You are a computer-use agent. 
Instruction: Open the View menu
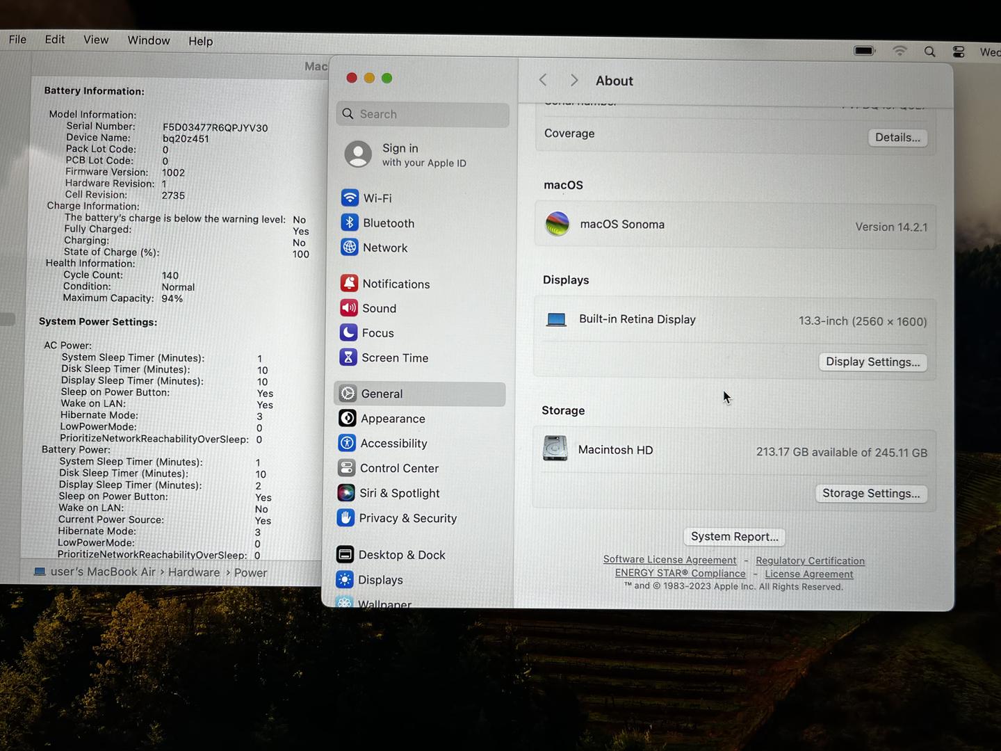pos(96,40)
